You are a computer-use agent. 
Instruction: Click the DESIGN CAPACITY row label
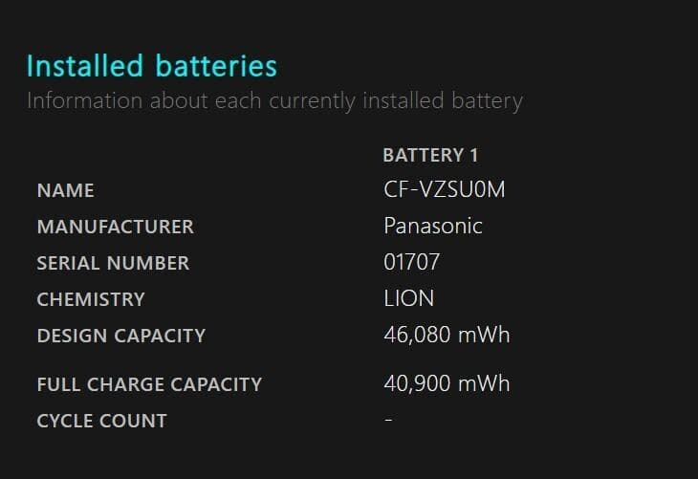120,336
